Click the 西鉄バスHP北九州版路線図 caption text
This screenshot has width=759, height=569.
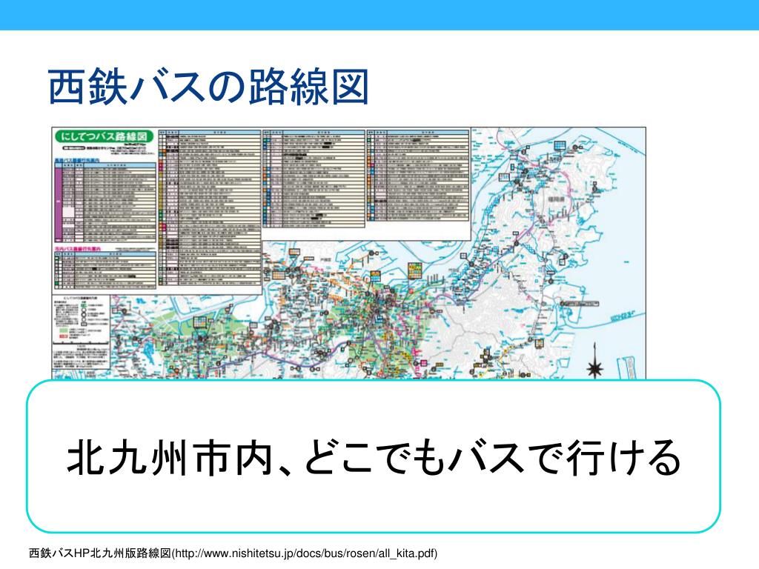pos(100,553)
